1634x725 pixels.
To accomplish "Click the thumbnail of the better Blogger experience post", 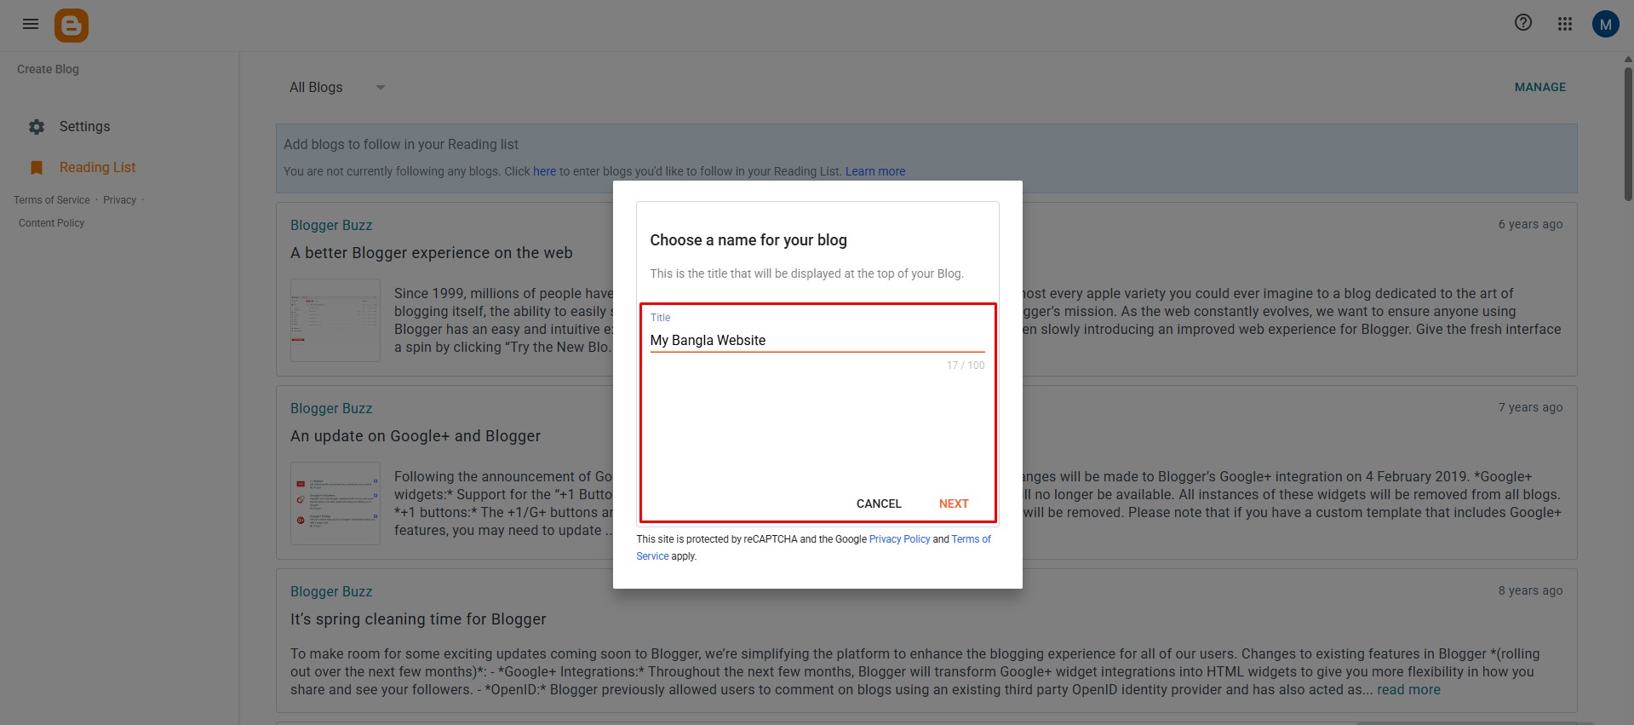I will click(335, 320).
